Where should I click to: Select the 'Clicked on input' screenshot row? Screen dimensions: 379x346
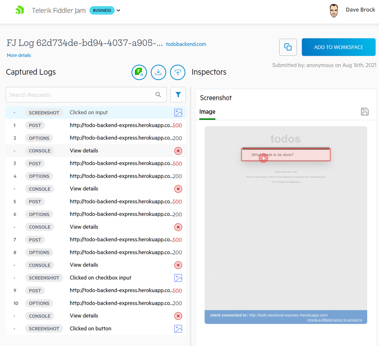pos(96,113)
